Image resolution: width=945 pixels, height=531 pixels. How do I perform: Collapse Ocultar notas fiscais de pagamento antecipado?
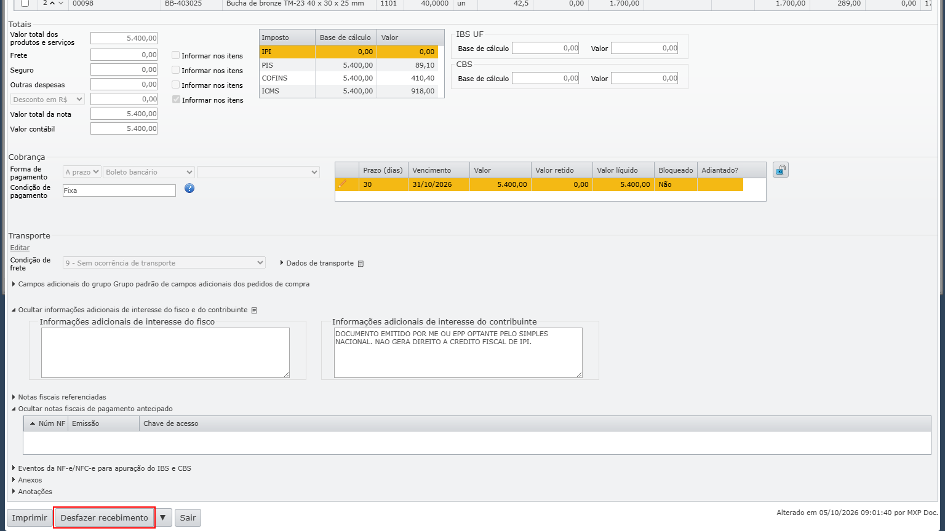click(92, 409)
